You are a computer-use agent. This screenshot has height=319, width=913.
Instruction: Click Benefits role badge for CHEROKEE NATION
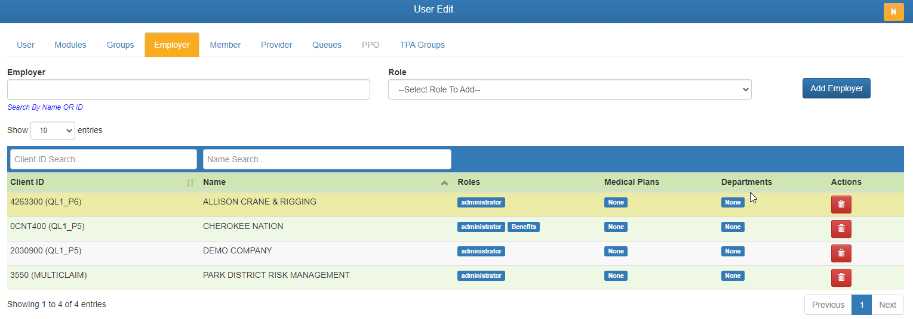tap(523, 227)
